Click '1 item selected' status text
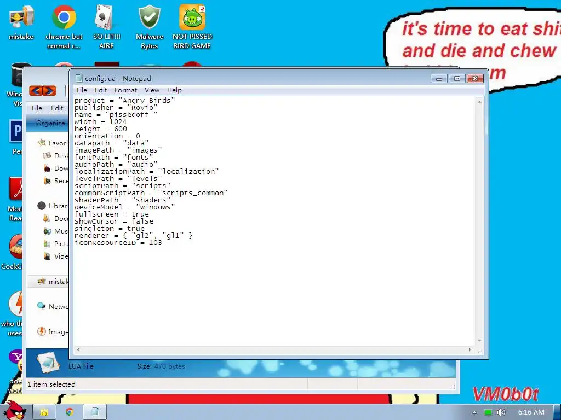Screen dimensions: 561x420 [x=51, y=384]
